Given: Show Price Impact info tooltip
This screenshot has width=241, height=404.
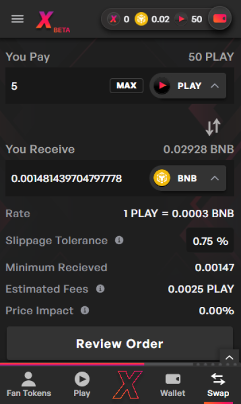Looking at the screenshot, I should point(85,310).
